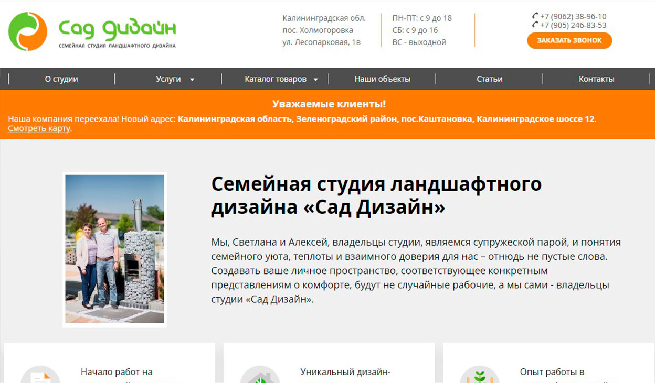This screenshot has height=383, width=655.
Task: Click the document icon next to Начало работ
Action: click(x=40, y=375)
